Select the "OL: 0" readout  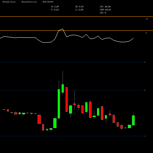(103, 13)
